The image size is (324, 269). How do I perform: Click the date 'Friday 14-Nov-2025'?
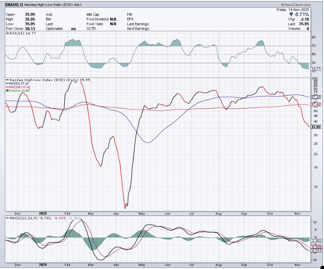[x=292, y=10]
